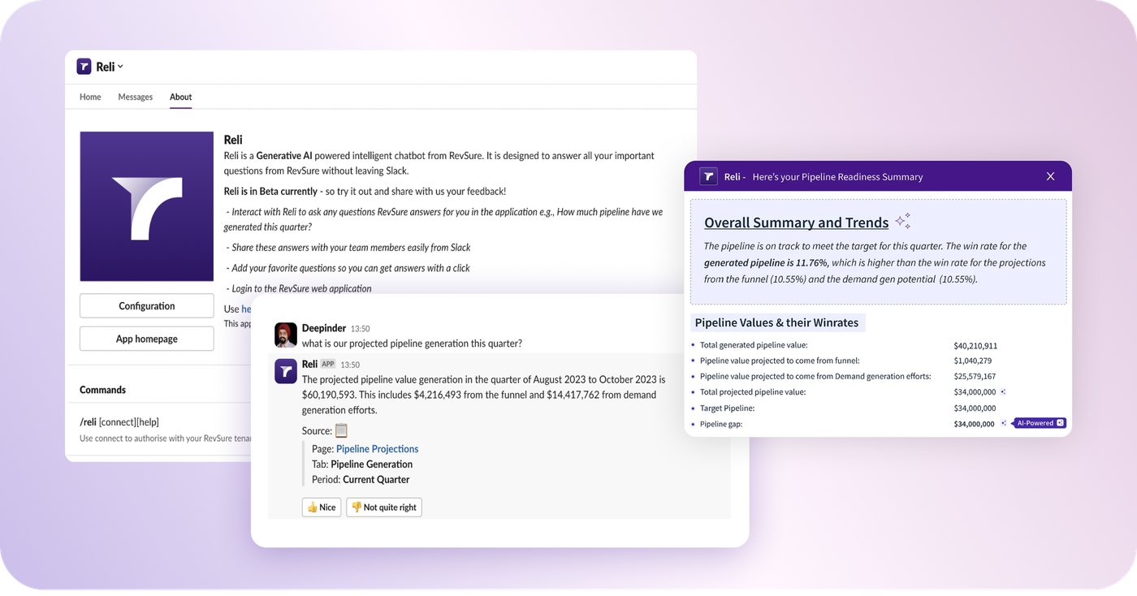Click the partially hidden 'he' link after Use

pos(246,309)
